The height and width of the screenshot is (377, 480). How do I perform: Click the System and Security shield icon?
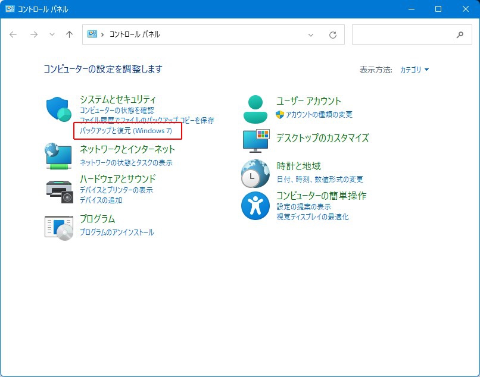click(x=58, y=109)
